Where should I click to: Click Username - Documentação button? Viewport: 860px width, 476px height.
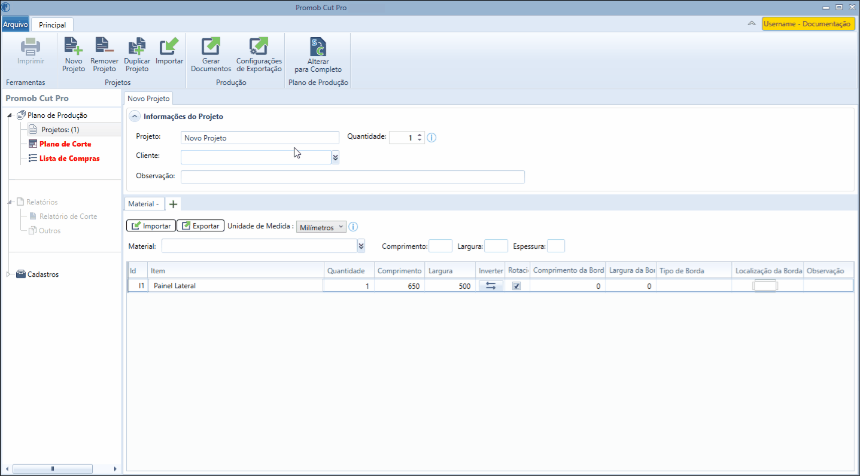pos(808,24)
